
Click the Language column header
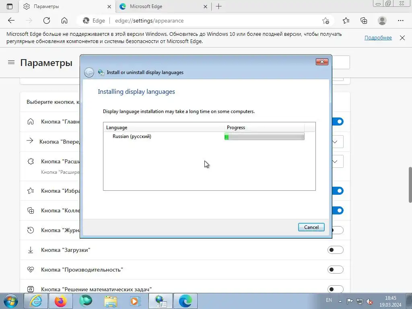pos(164,128)
